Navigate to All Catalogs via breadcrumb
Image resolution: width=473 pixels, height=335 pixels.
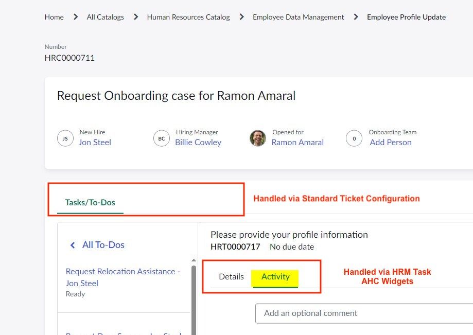tap(105, 16)
